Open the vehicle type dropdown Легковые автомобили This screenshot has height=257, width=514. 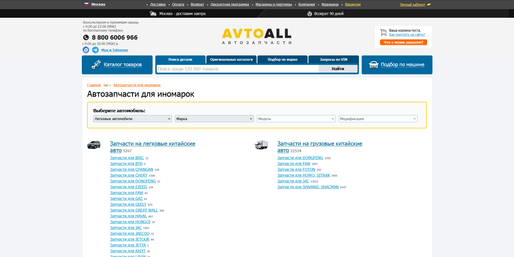click(133, 119)
